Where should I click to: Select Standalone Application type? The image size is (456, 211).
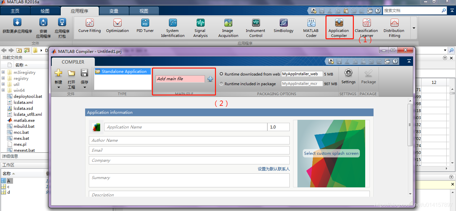click(122, 72)
